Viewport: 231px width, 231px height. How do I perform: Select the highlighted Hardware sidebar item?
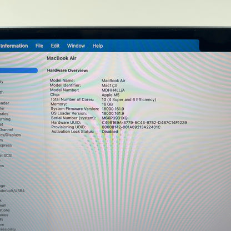click(19, 71)
